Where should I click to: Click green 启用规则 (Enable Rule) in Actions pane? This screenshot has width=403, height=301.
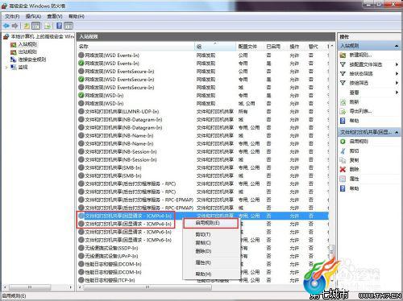click(359, 142)
